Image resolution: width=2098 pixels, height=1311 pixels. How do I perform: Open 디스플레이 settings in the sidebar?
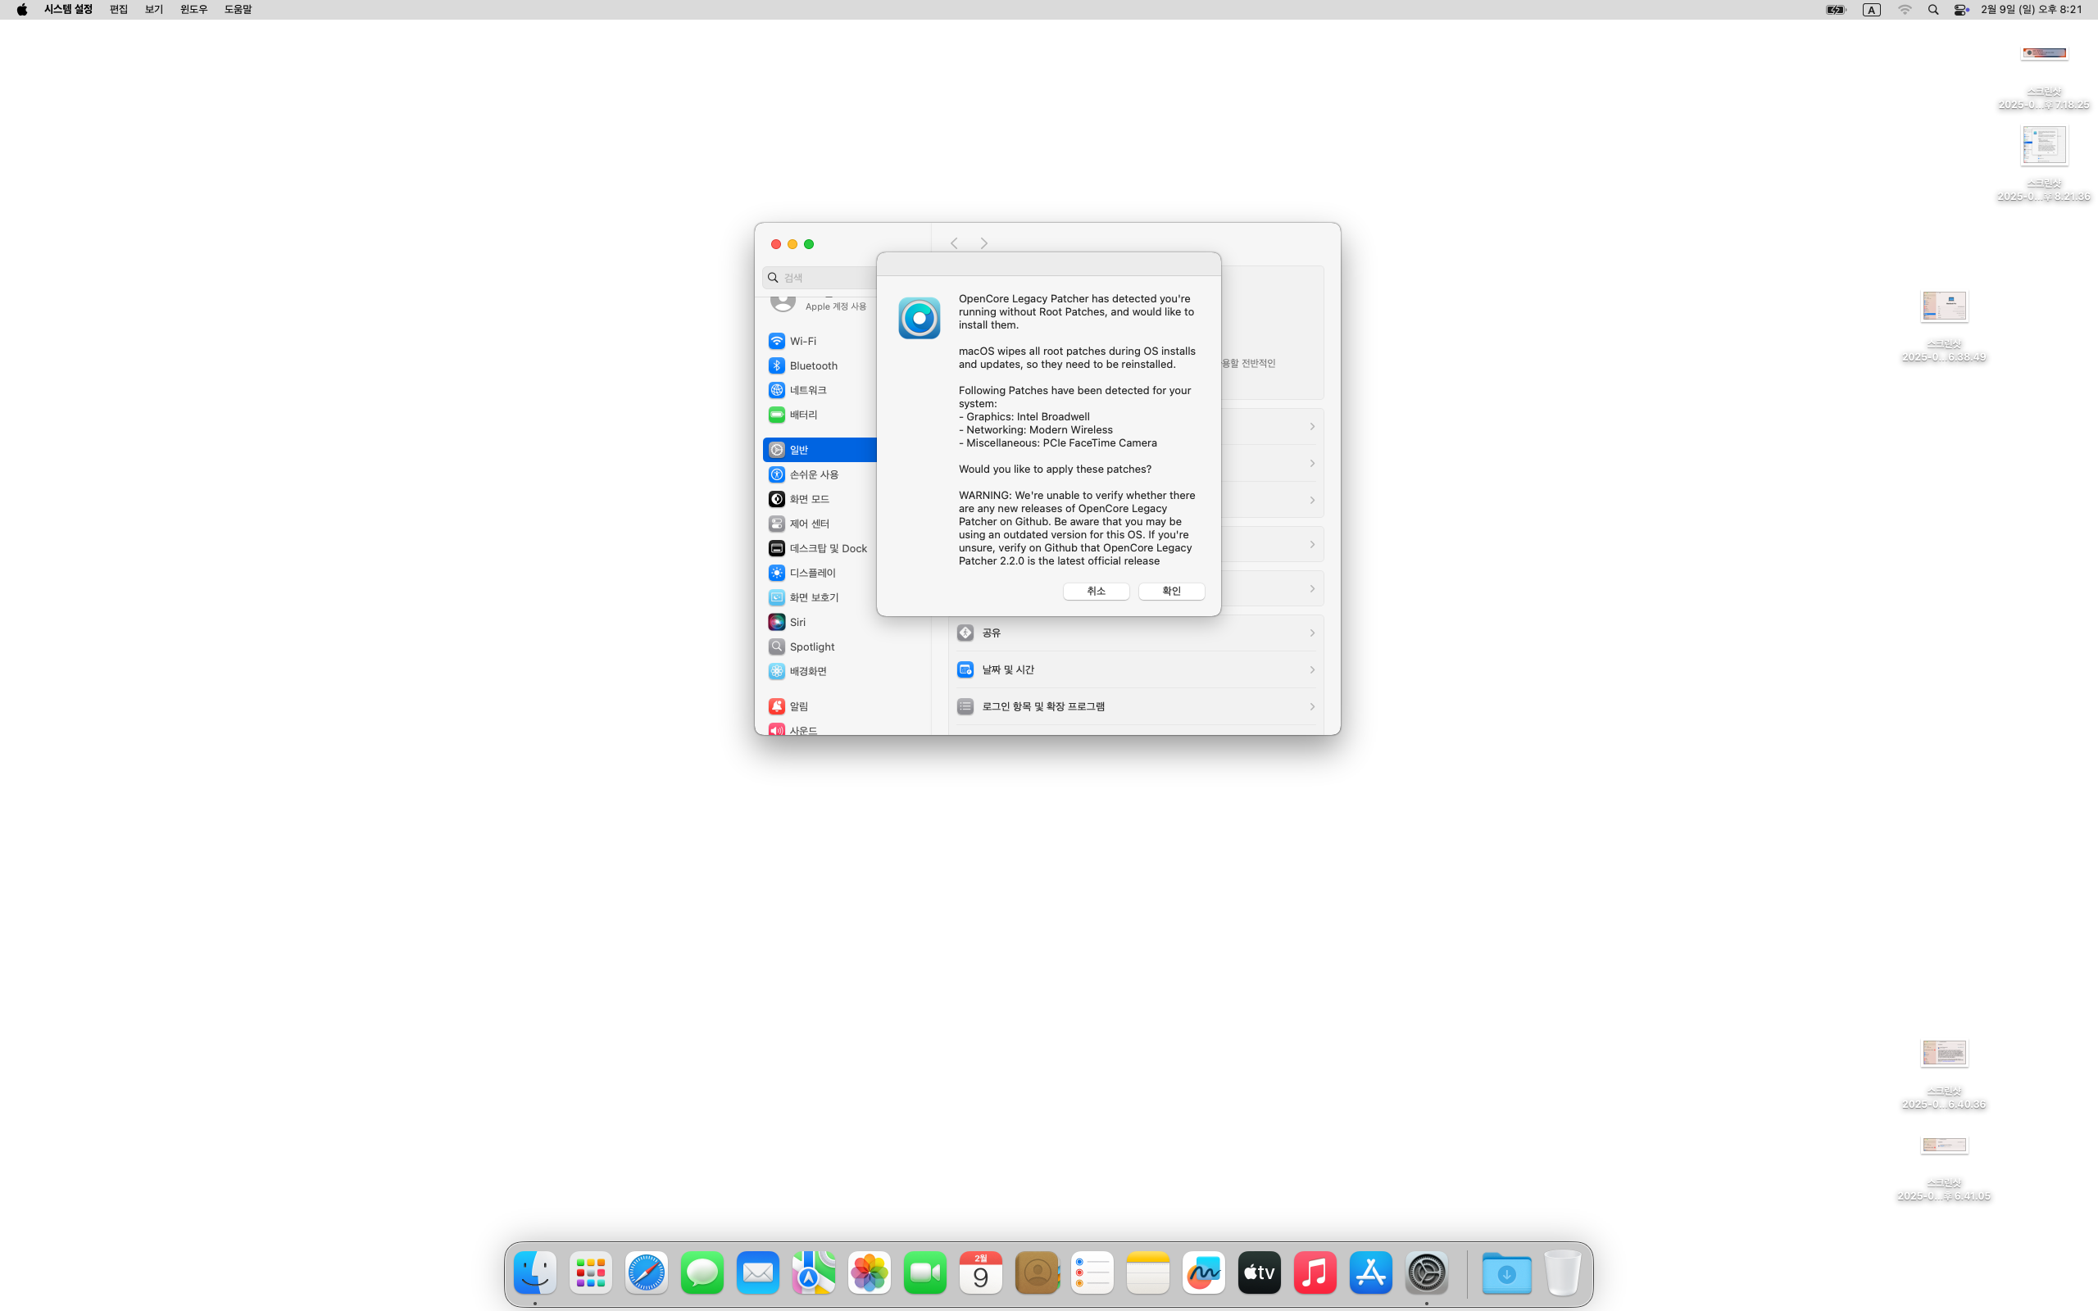tap(820, 573)
